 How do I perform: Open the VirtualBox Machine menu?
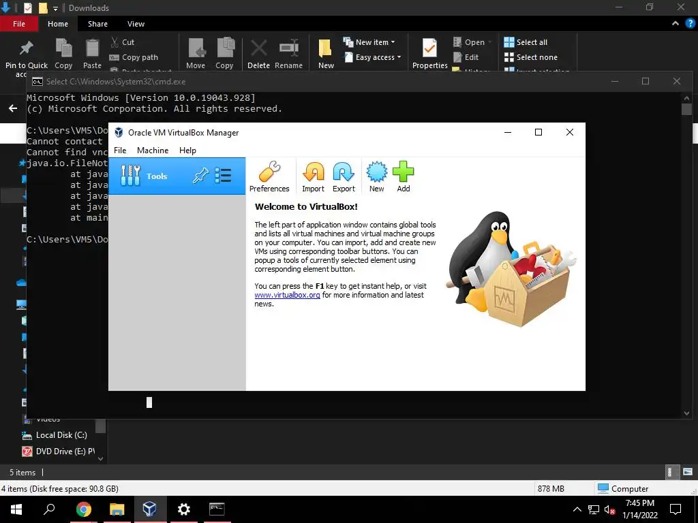[x=153, y=150]
